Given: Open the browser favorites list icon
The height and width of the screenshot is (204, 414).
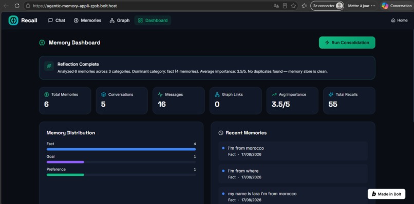Looking at the screenshot, I should coord(304,6).
